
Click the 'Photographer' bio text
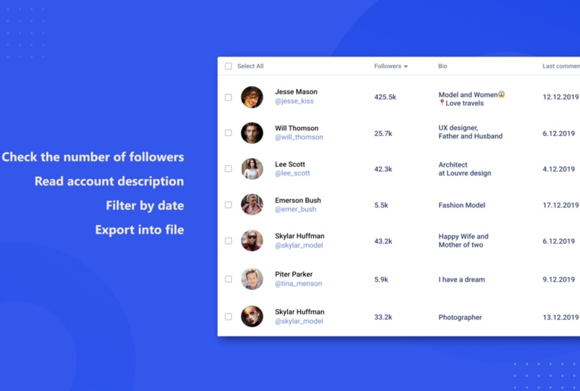pos(460,318)
